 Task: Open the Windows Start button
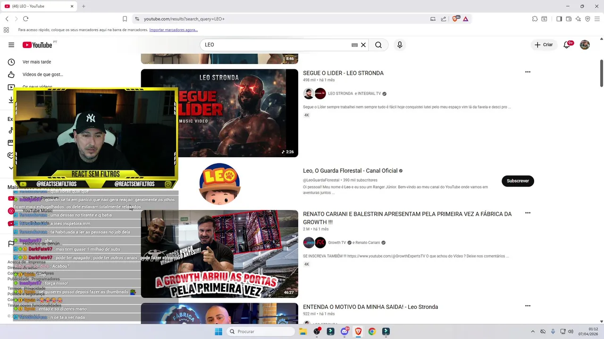coord(218,331)
